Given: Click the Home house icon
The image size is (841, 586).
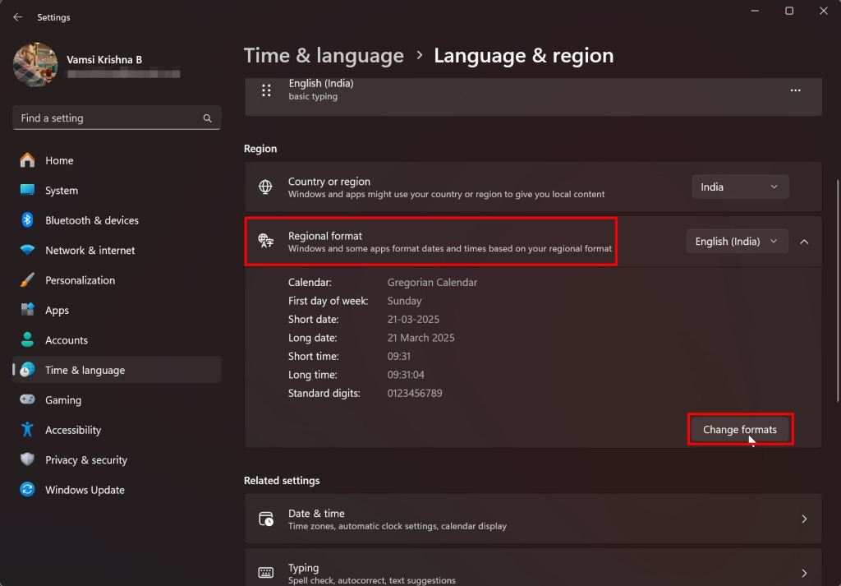Looking at the screenshot, I should (27, 160).
